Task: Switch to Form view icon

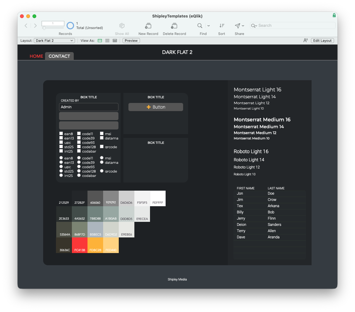Action: tap(100, 41)
